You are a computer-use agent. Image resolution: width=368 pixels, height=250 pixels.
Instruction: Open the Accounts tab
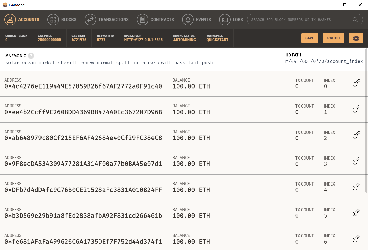point(22,20)
